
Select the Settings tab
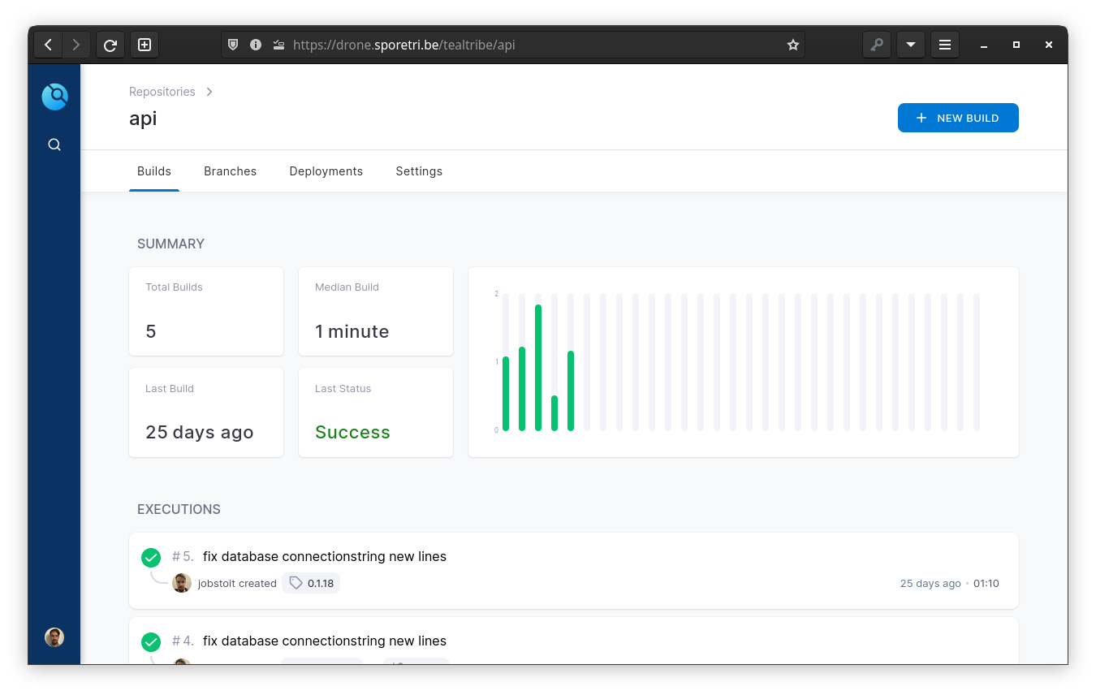point(419,171)
